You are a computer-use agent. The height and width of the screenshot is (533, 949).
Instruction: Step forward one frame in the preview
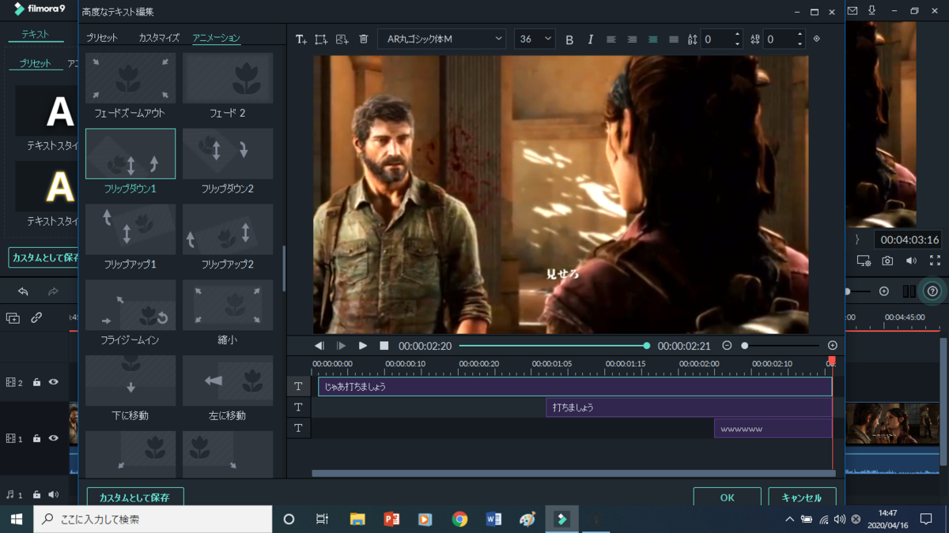pyautogui.click(x=341, y=346)
